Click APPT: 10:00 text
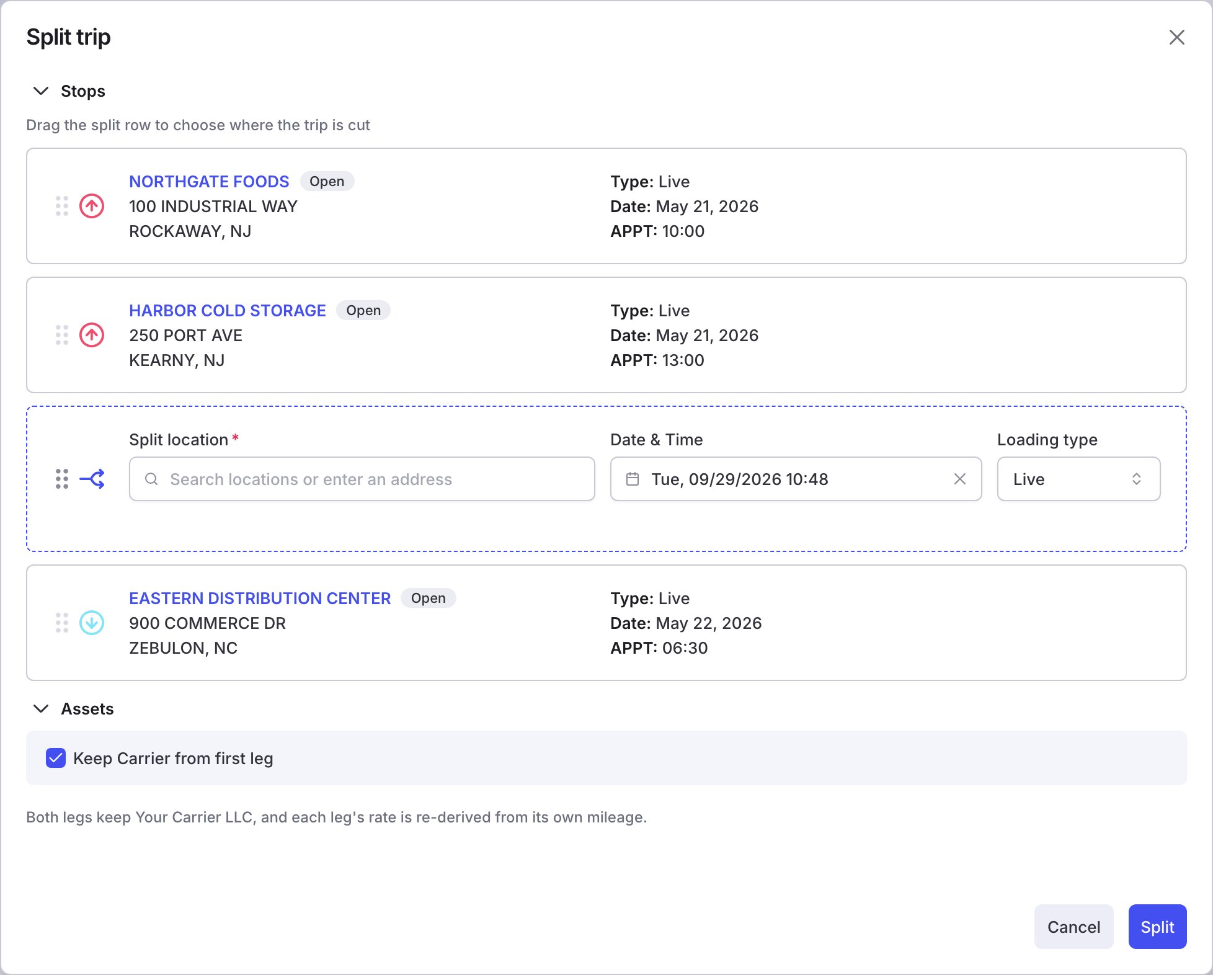Screen dimensions: 1213x975 [x=657, y=231]
